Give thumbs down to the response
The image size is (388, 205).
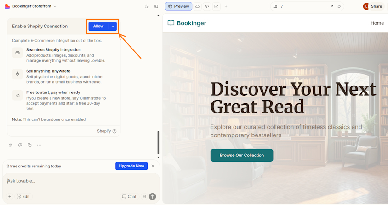[x=20, y=145]
